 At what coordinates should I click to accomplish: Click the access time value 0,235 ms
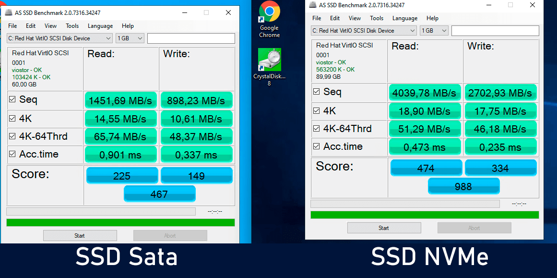click(500, 147)
